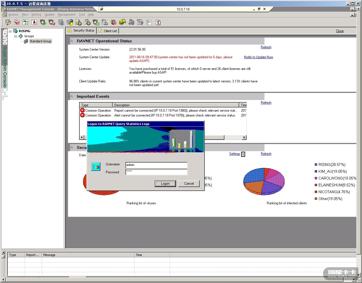362x283 pixels.
Task: Click the gray calendar refresh toolbar icon
Action: point(140,22)
